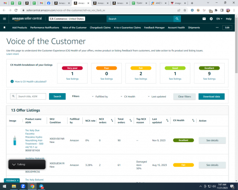Launch Zoom from the Windows taskbar

(x=23, y=186)
